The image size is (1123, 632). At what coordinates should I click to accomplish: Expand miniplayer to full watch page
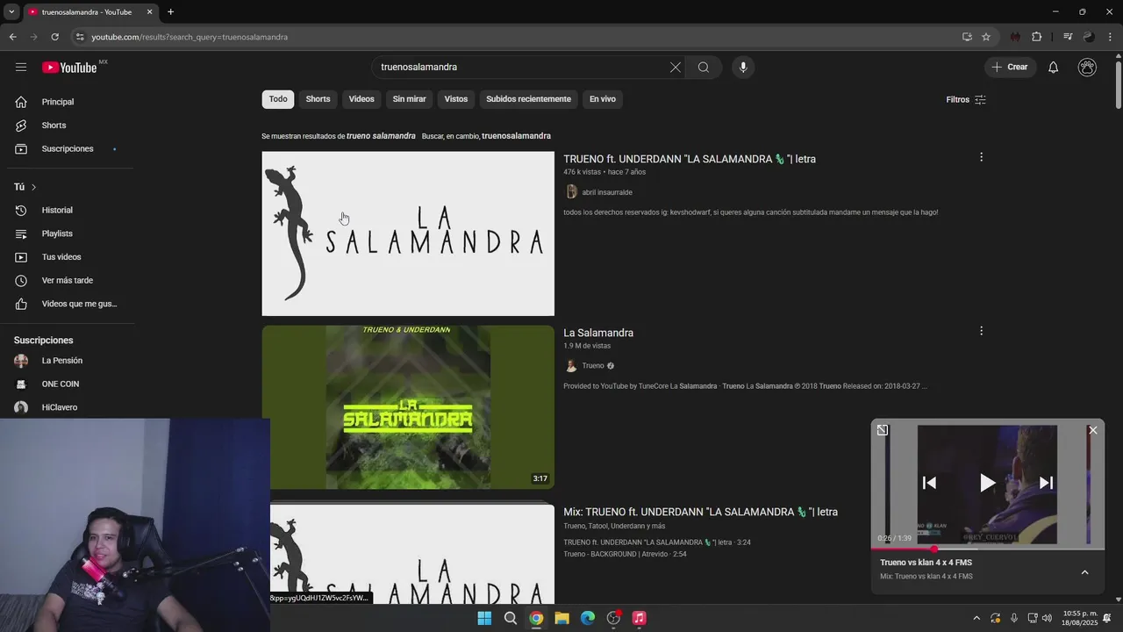[x=883, y=430]
